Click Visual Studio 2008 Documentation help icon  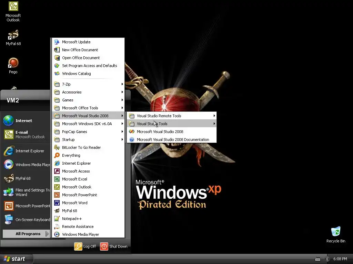point(132,140)
